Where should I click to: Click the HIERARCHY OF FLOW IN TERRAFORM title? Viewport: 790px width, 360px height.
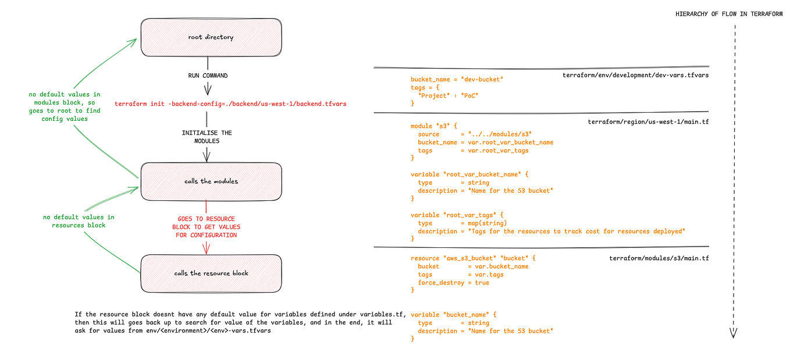click(729, 13)
